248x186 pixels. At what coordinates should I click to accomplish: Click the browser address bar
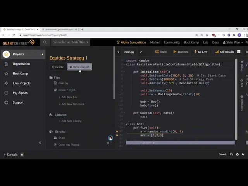108,35
